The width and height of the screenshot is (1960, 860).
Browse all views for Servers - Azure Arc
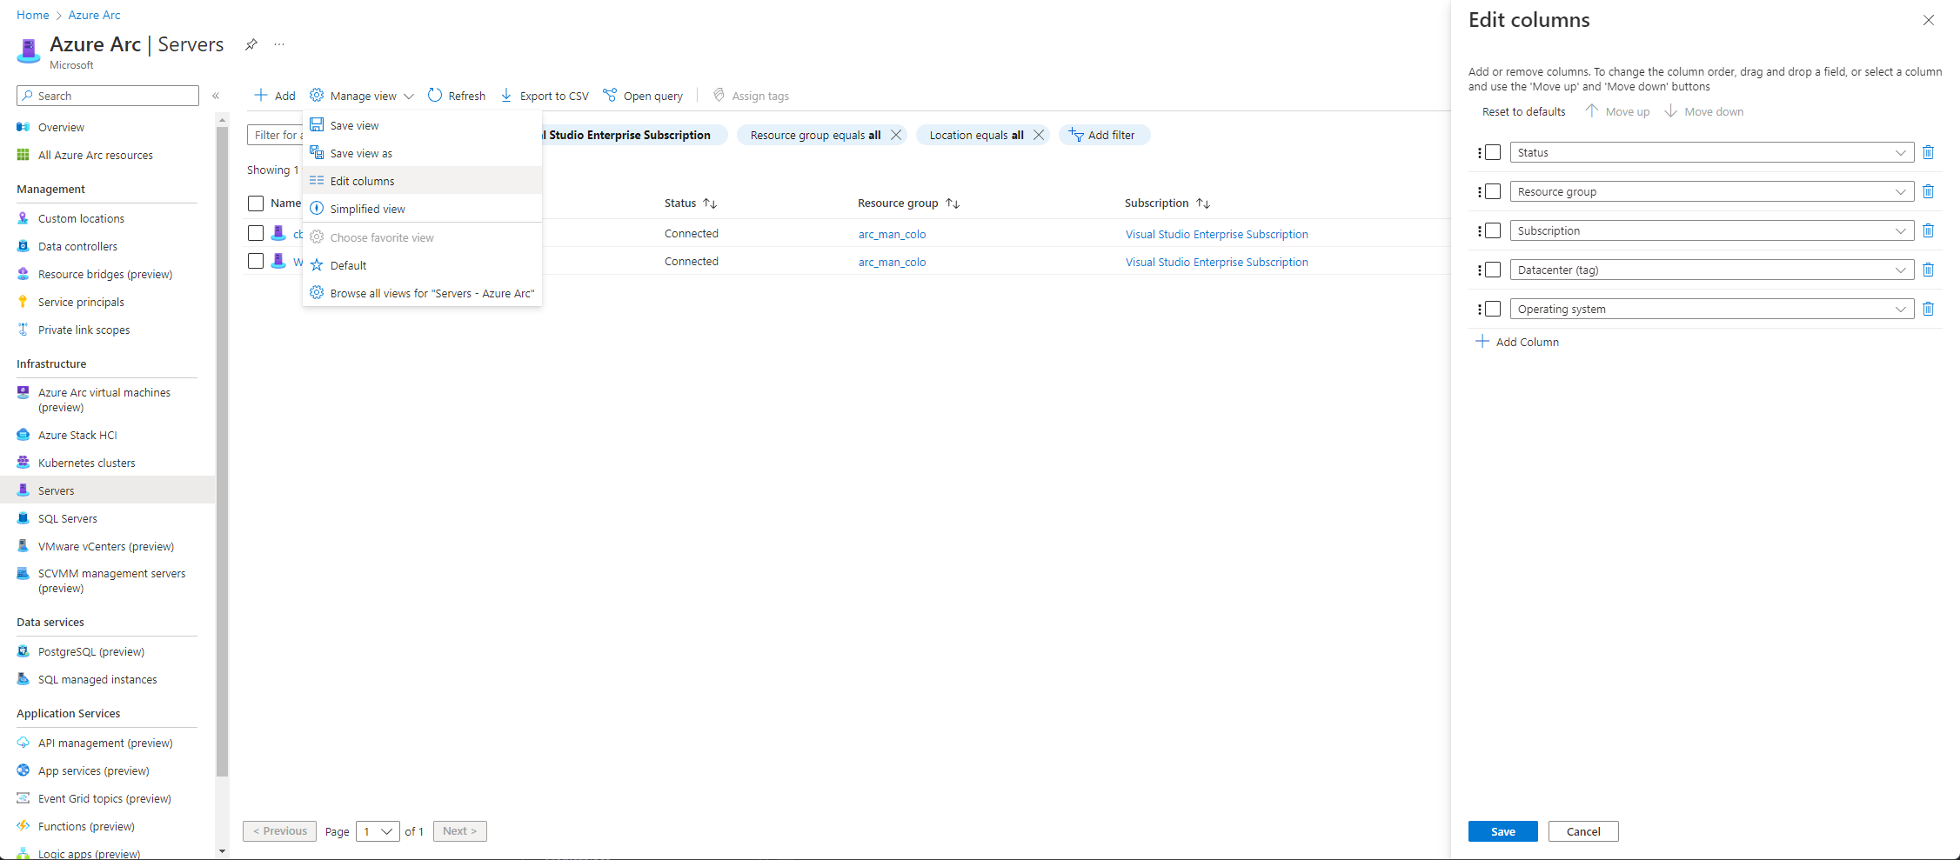(x=422, y=293)
